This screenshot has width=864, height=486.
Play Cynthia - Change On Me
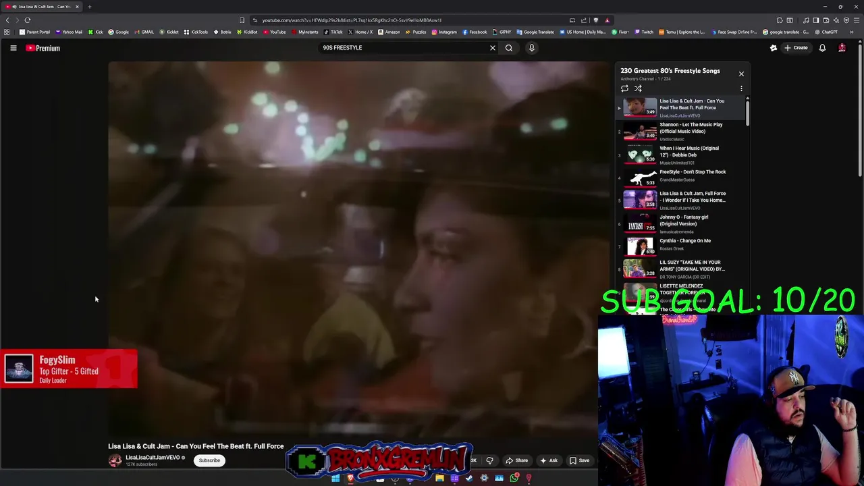[680, 246]
